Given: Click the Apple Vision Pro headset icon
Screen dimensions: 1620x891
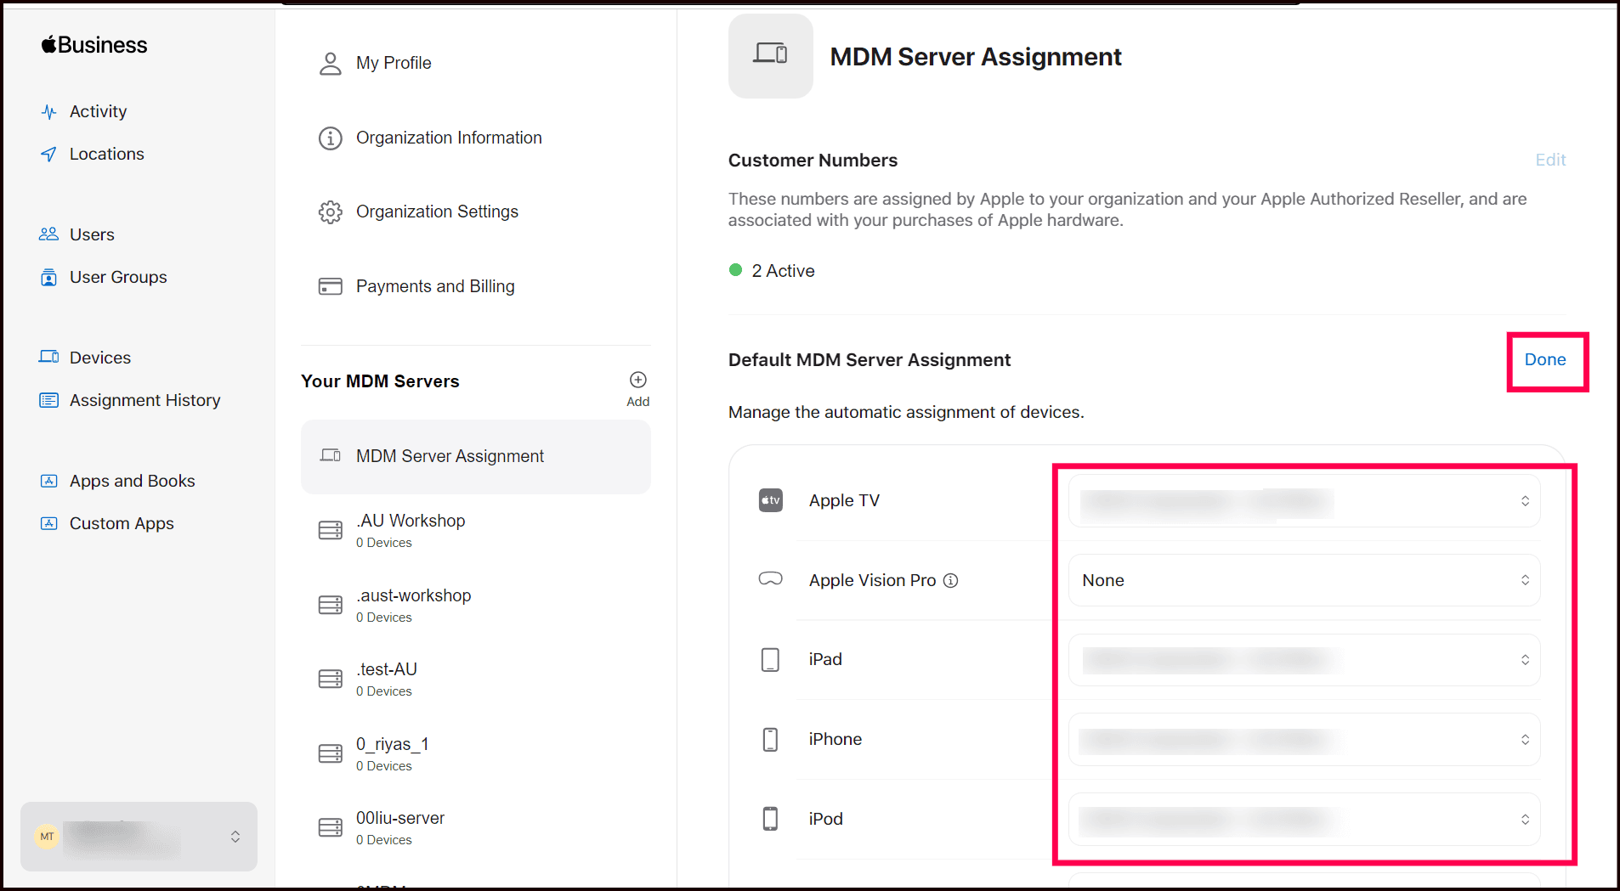Looking at the screenshot, I should (770, 579).
